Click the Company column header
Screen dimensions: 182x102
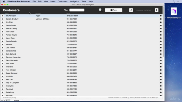(x=38, y=13)
